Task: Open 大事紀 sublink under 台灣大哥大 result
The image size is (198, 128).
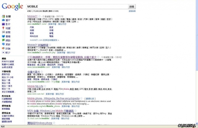Action: pos(54,79)
